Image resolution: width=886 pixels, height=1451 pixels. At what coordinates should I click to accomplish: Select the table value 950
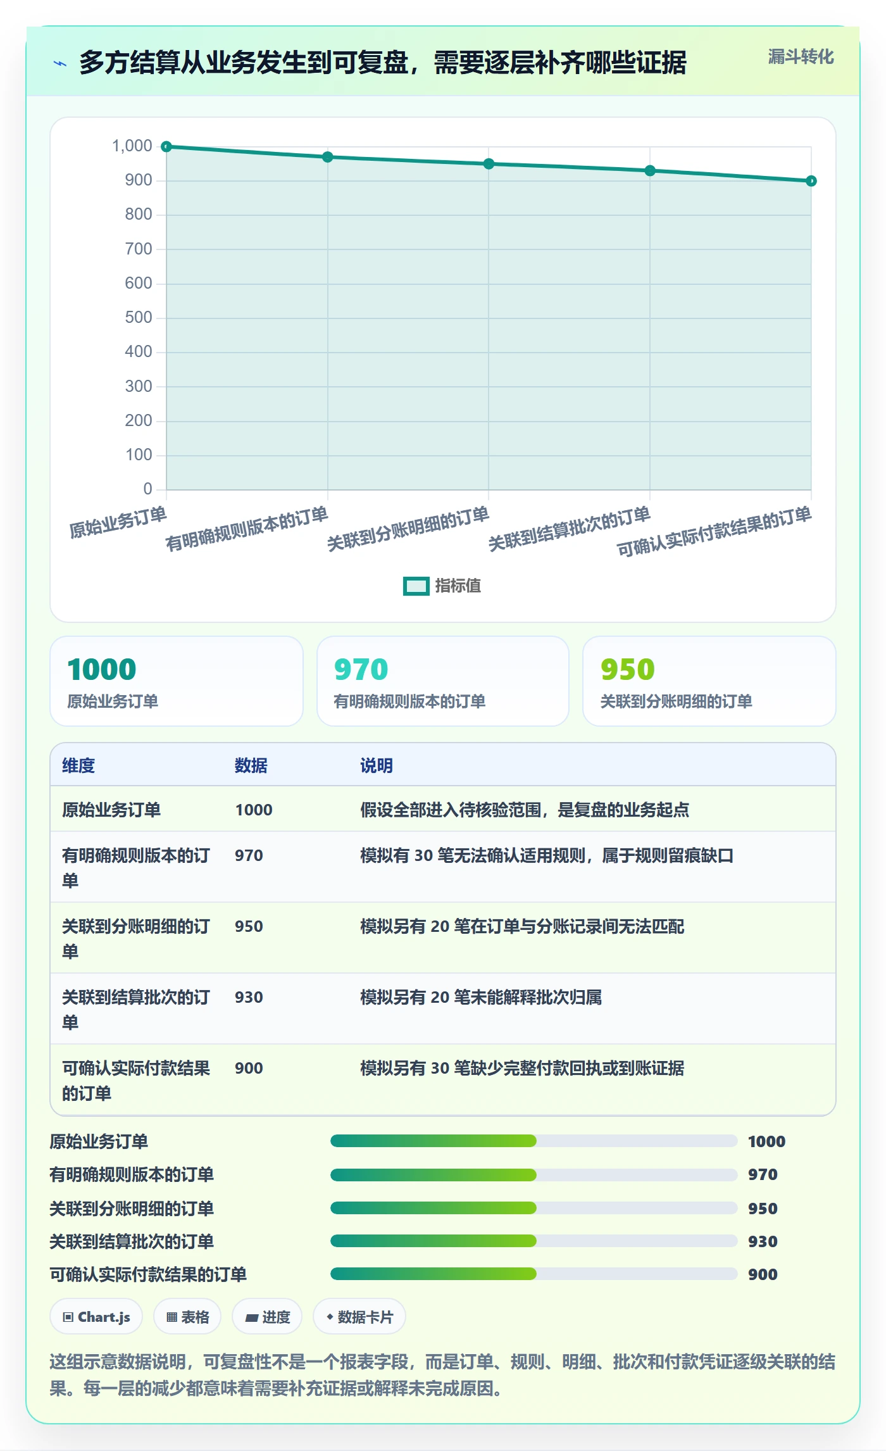(249, 927)
